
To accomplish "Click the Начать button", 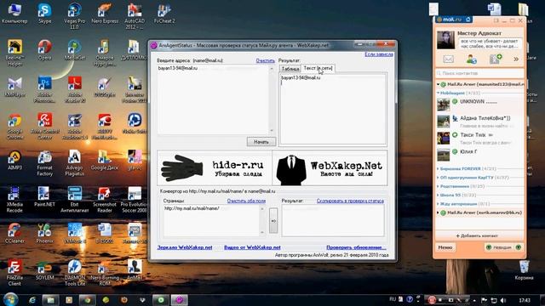I will point(261,142).
